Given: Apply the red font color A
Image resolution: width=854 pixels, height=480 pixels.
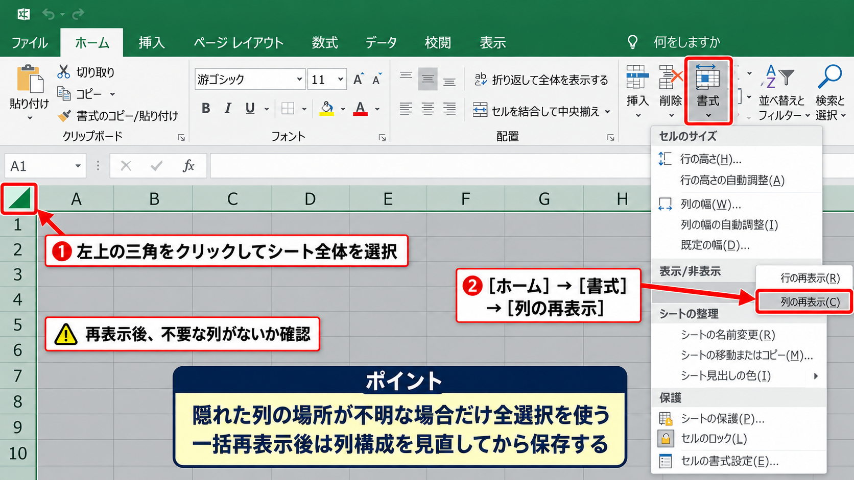Looking at the screenshot, I should [361, 109].
